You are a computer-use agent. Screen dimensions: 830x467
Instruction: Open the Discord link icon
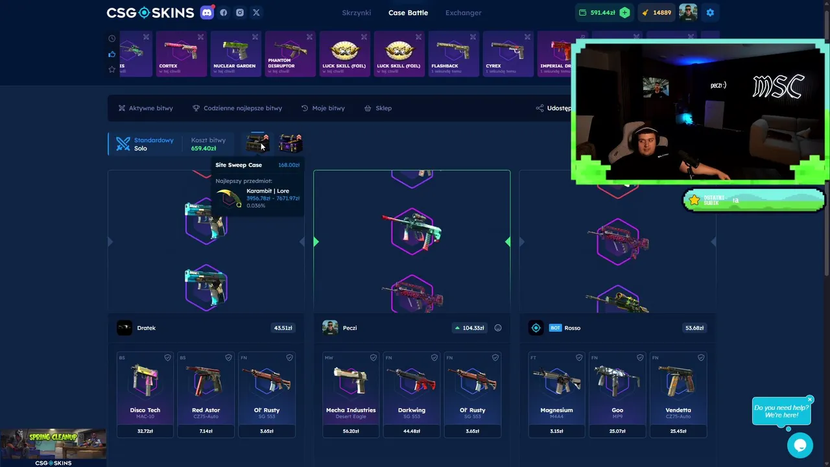pyautogui.click(x=207, y=12)
